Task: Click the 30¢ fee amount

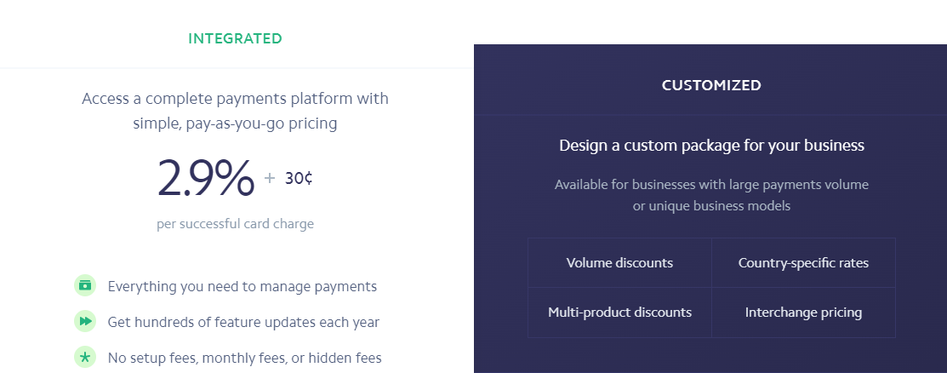Action: [x=299, y=178]
